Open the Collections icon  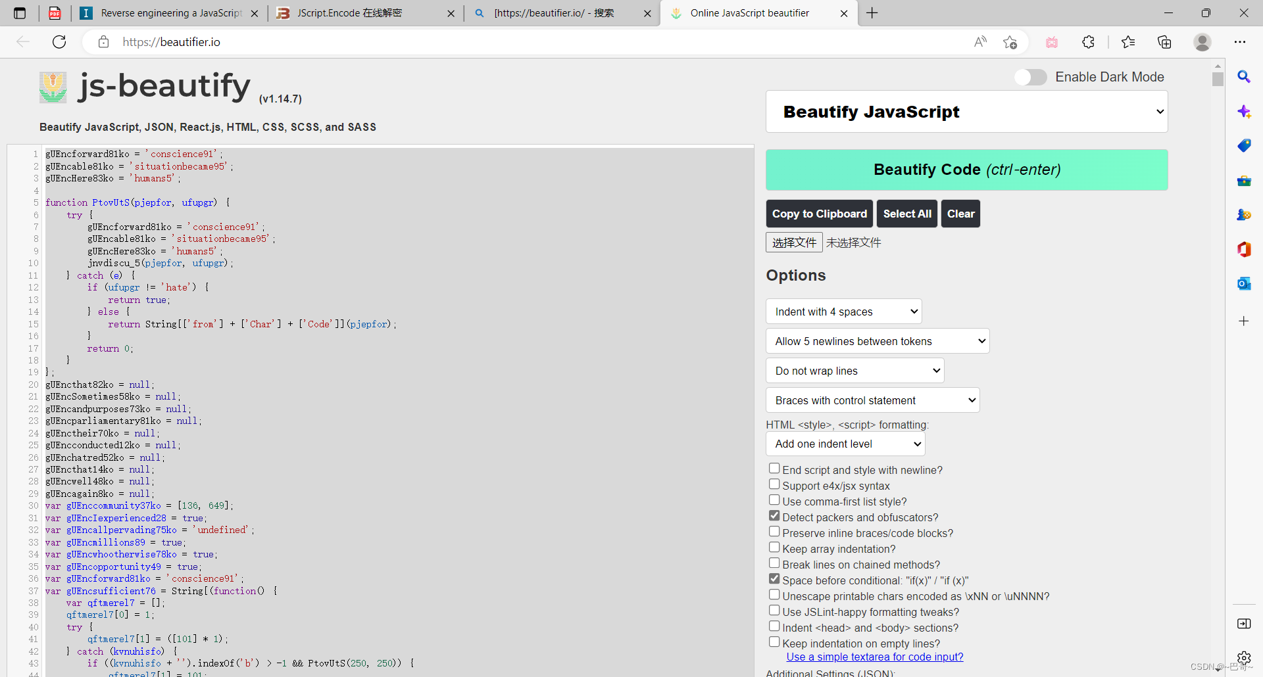coord(1164,42)
